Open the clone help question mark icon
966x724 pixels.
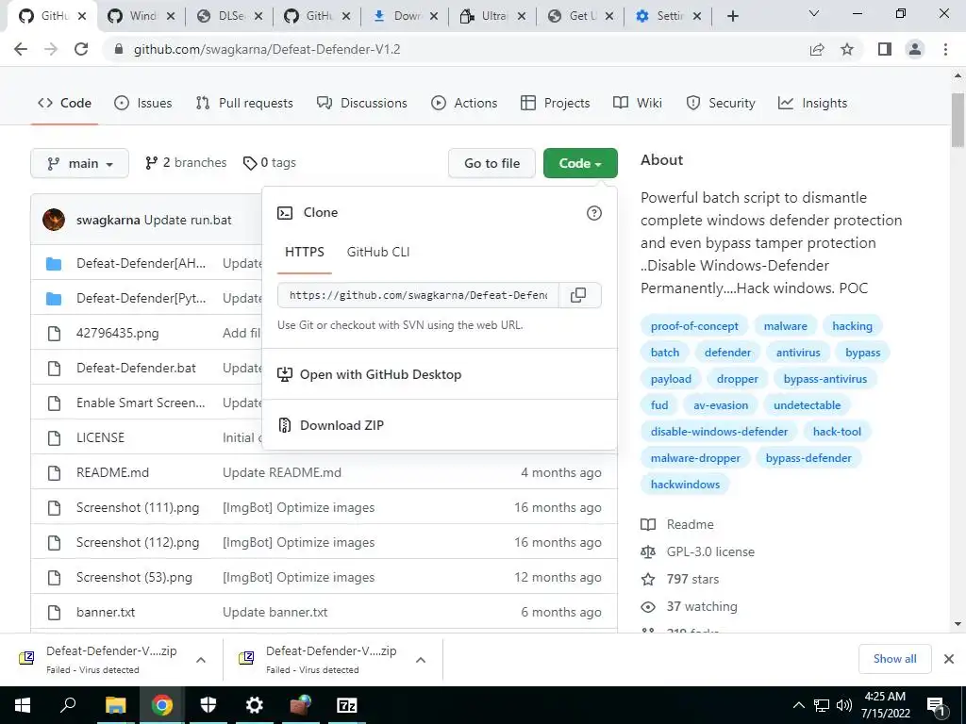[x=594, y=213]
